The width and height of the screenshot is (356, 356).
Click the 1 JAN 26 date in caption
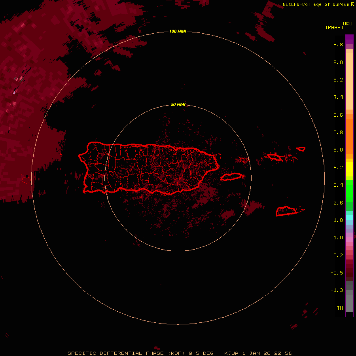pyautogui.click(x=257, y=353)
